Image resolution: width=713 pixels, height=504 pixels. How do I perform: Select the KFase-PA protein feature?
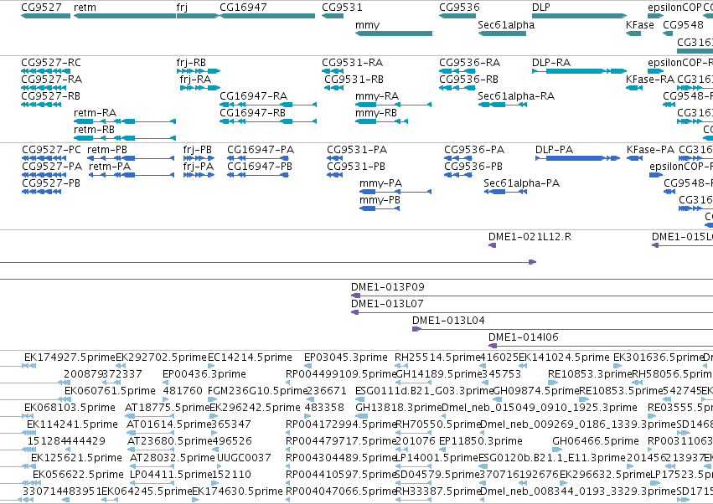[x=634, y=158]
